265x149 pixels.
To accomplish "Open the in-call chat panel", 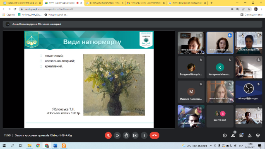I will (x=241, y=135).
